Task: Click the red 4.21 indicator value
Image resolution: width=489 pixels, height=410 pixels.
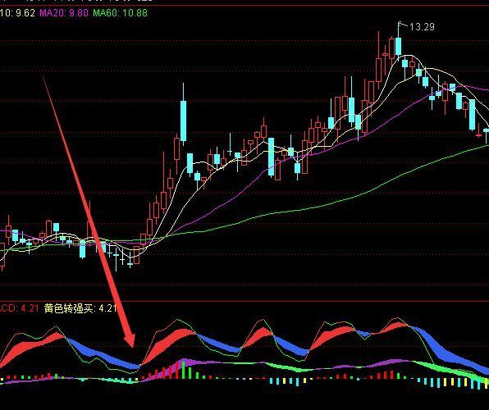Action: point(30,308)
